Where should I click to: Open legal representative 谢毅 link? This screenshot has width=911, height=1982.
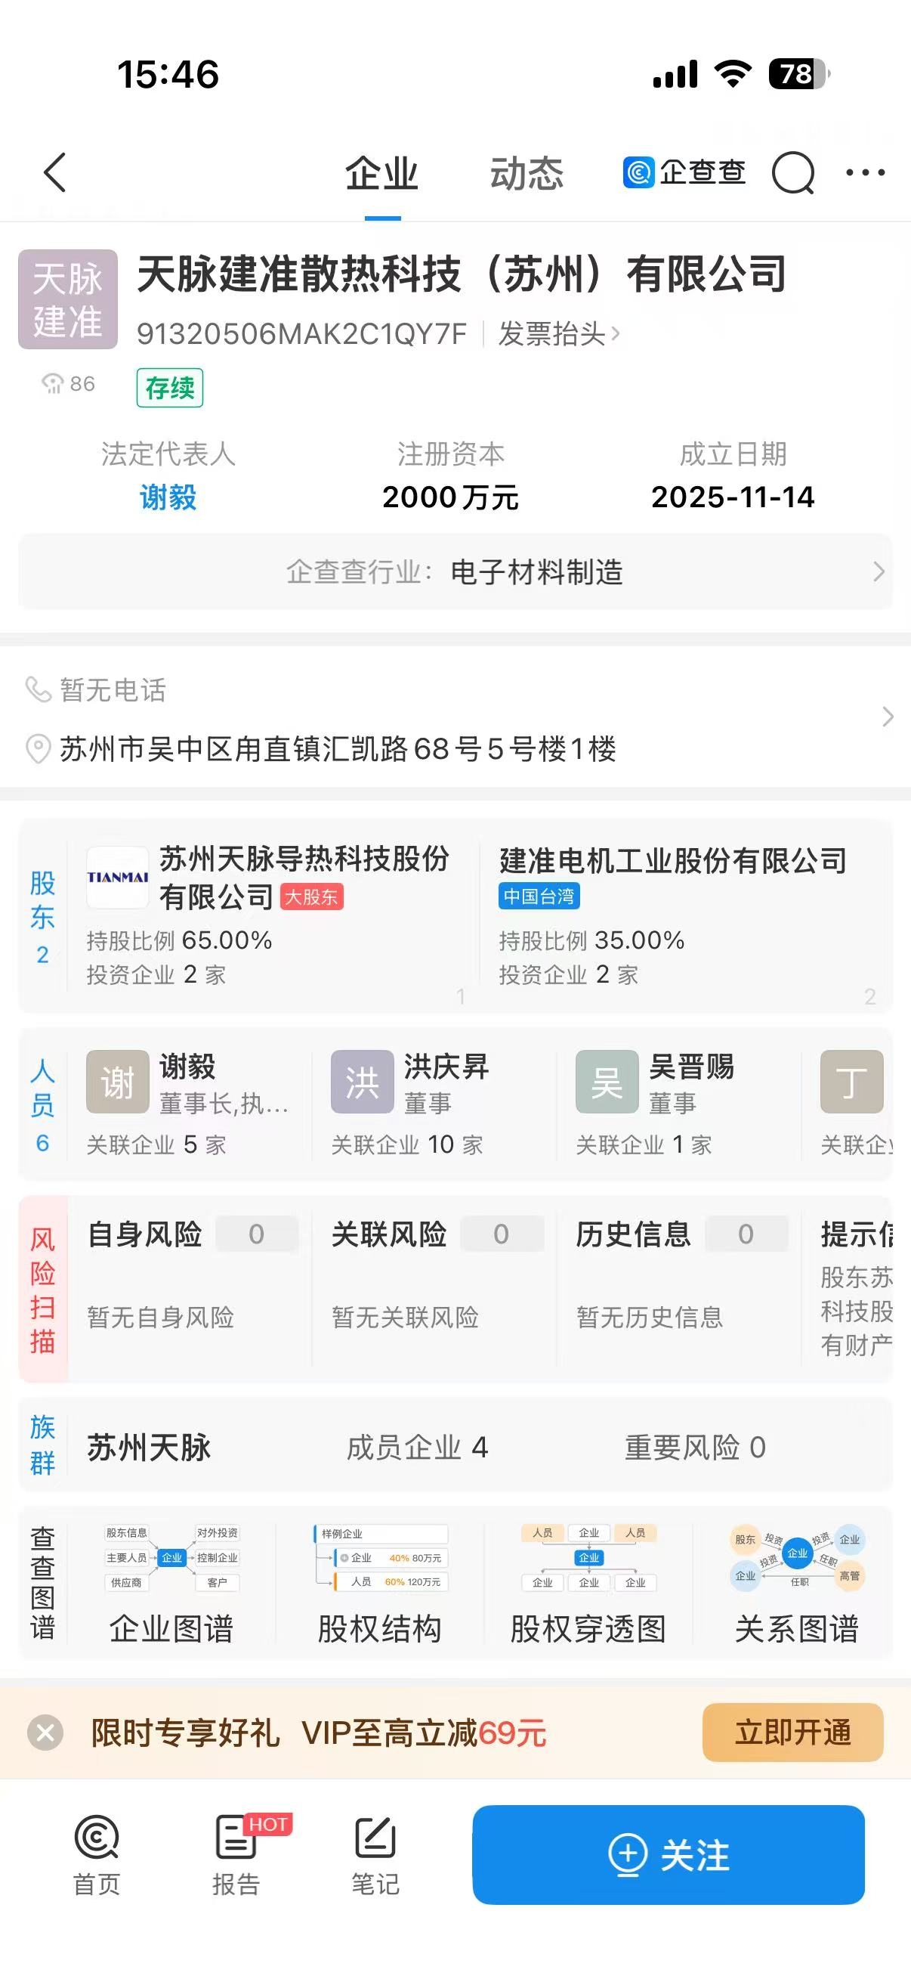(168, 497)
